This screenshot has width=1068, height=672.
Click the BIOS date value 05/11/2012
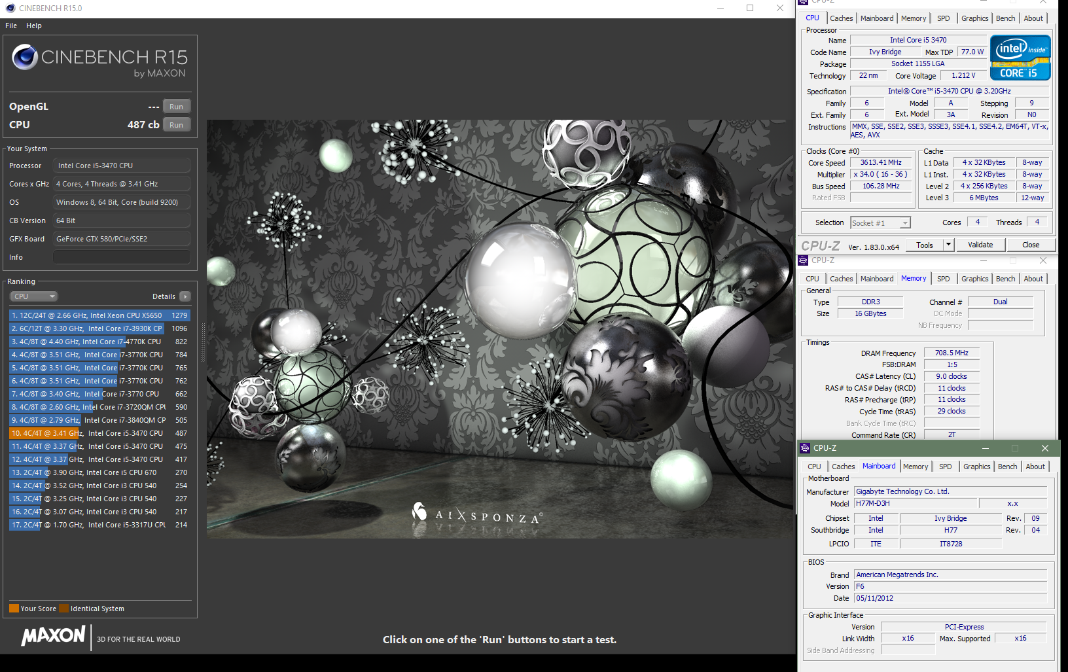950,599
